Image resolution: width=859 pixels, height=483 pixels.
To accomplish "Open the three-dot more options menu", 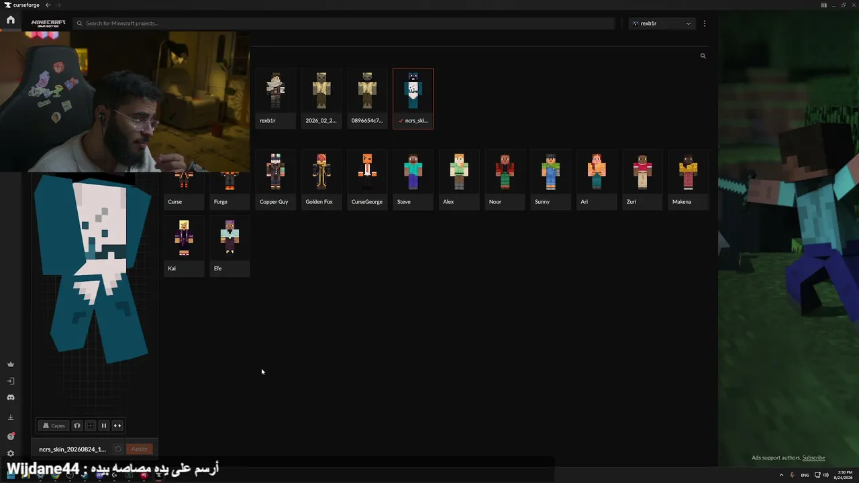I will [x=704, y=23].
